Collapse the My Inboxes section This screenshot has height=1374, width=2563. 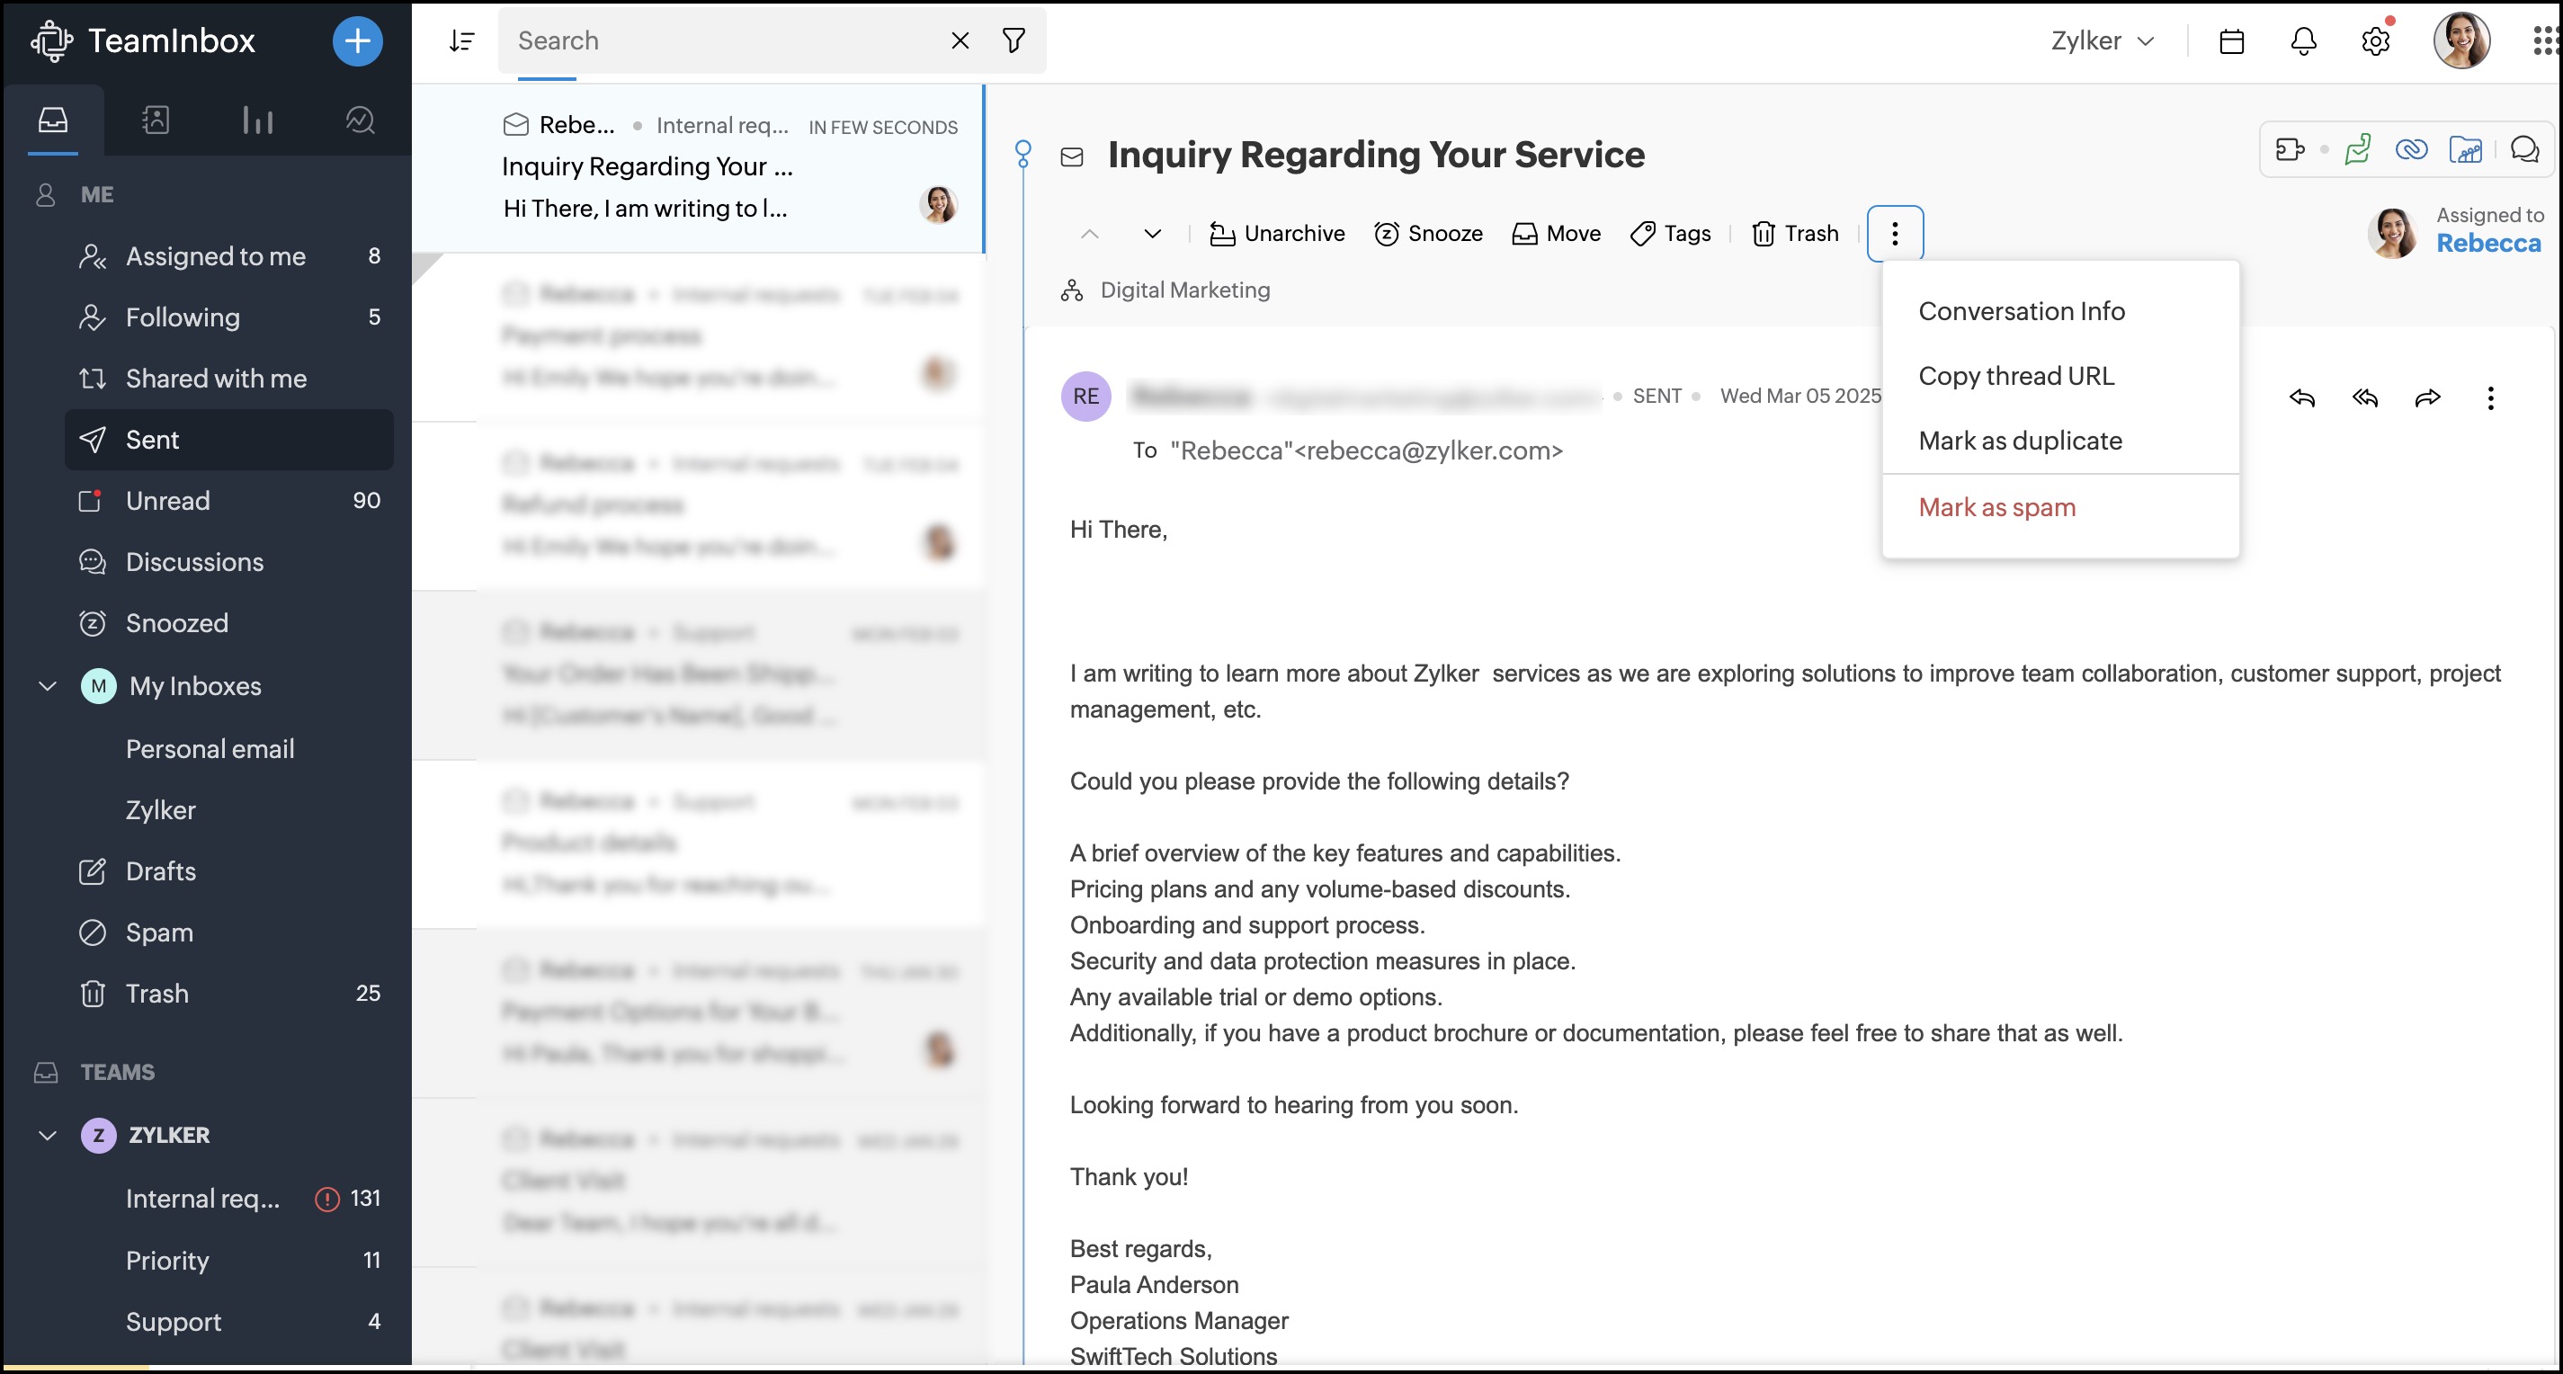pos(47,685)
